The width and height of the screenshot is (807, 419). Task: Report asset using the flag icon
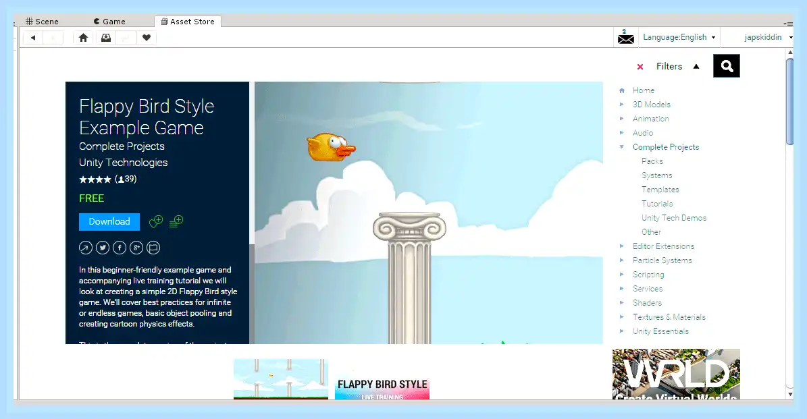[153, 248]
